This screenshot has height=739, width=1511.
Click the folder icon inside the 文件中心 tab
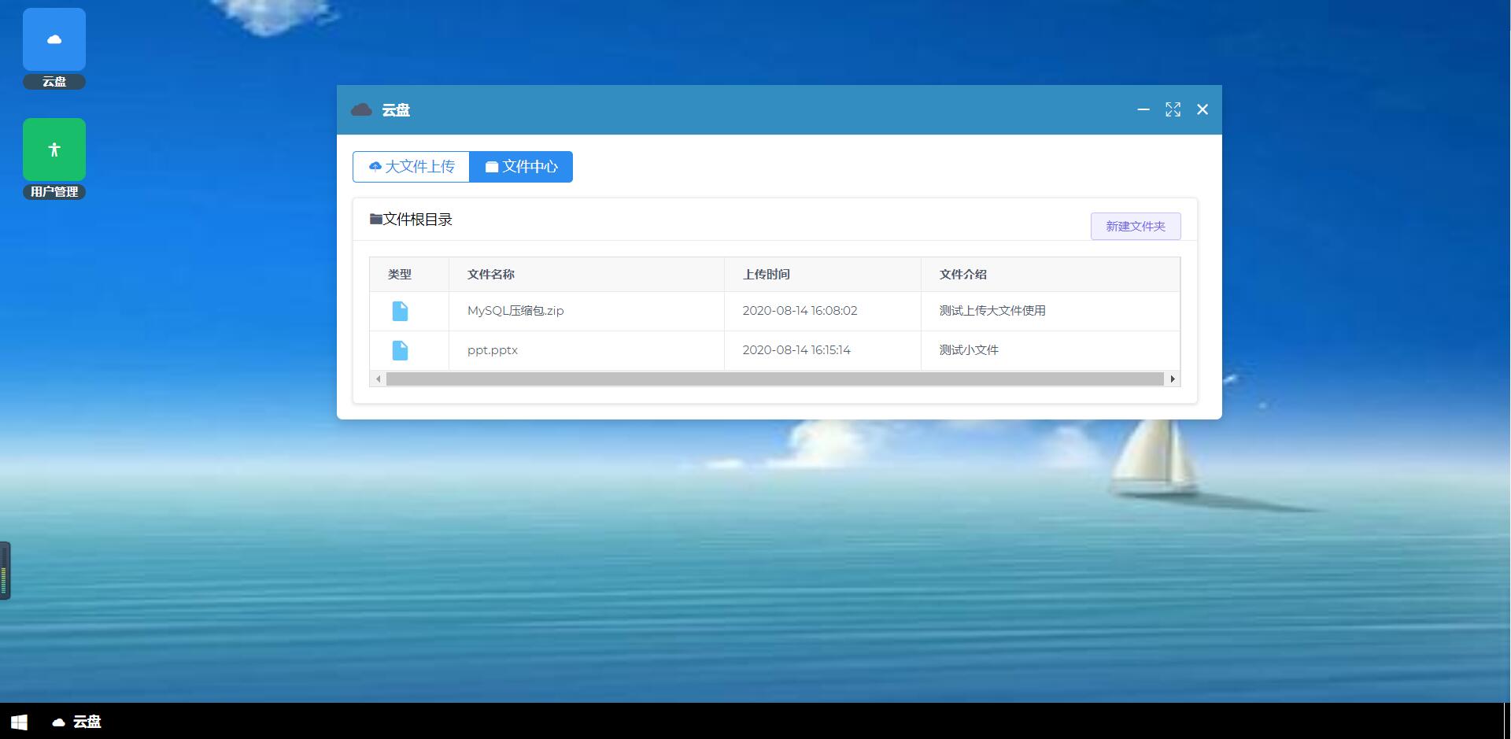(492, 166)
